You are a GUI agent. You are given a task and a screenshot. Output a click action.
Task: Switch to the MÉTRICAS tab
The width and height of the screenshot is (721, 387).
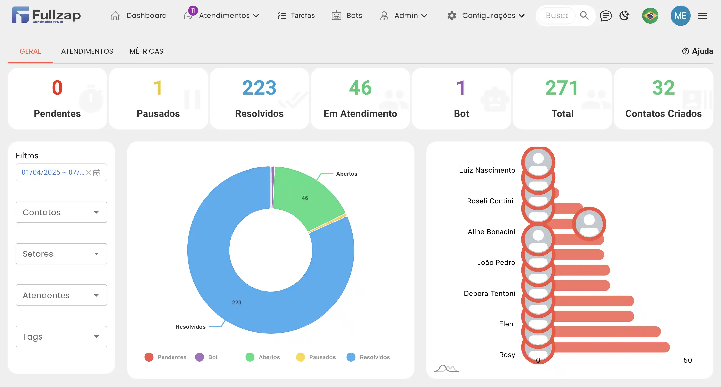[146, 51]
